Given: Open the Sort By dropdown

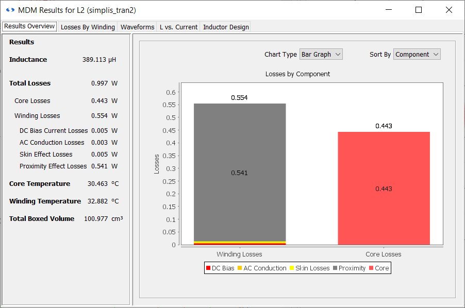Looking at the screenshot, I should [x=417, y=54].
